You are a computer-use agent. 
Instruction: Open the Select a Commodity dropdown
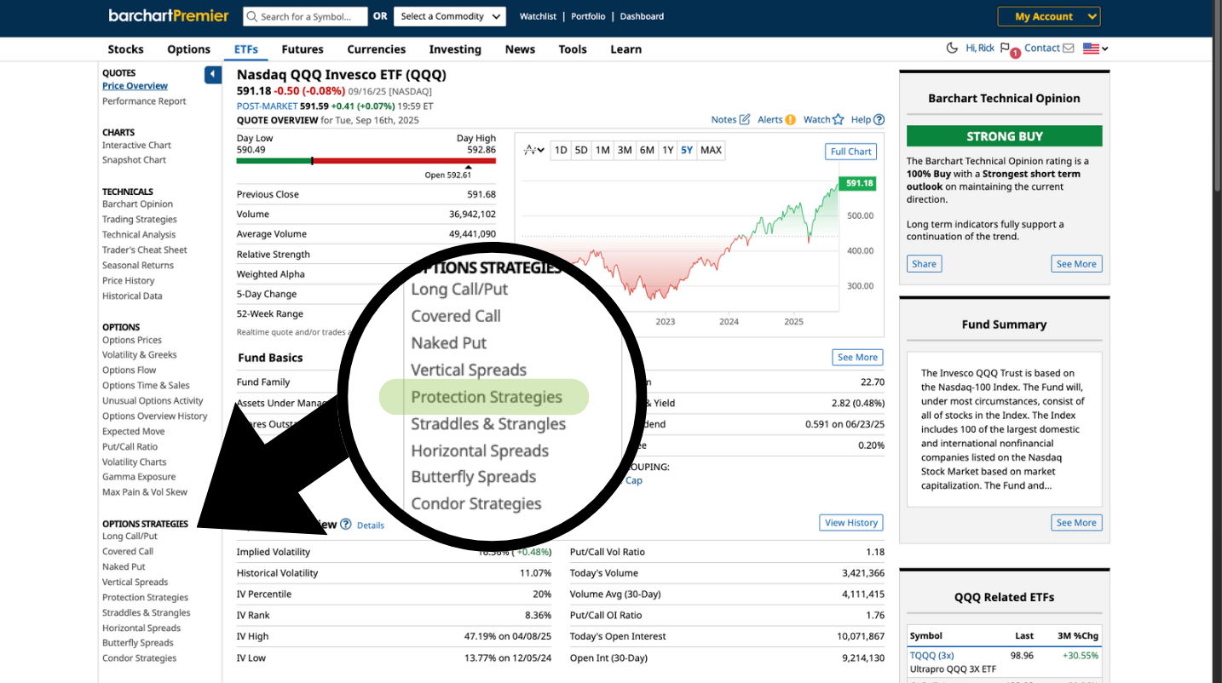[449, 16]
